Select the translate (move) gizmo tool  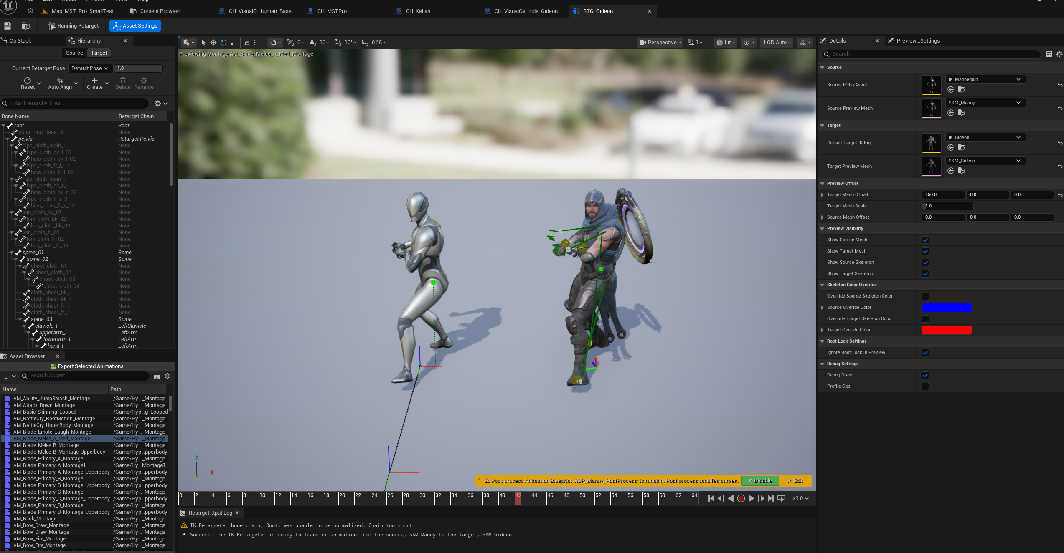(213, 43)
